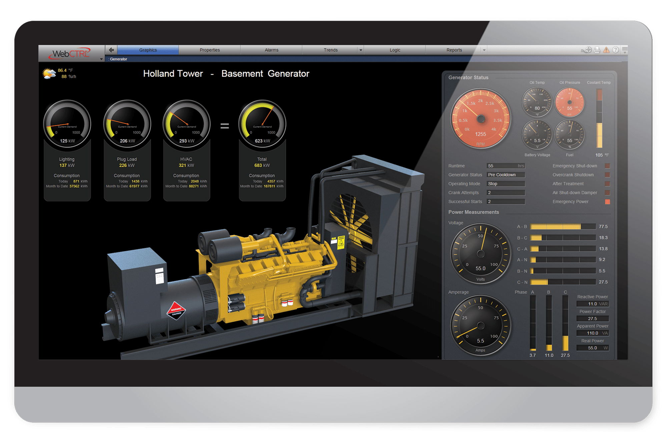The image size is (667, 444).
Task: Expand the Trends tab dropdown arrow
Action: [361, 50]
